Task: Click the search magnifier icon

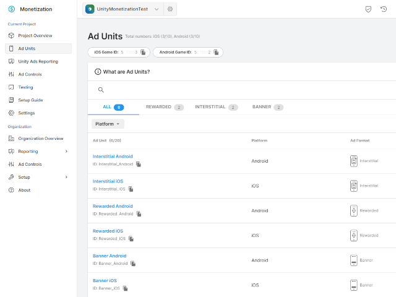Action: coord(101,90)
